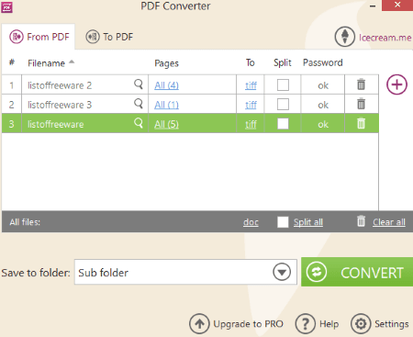Preview listoffreeware 3 with magnifier icon
The image size is (413, 337).
pyautogui.click(x=139, y=104)
